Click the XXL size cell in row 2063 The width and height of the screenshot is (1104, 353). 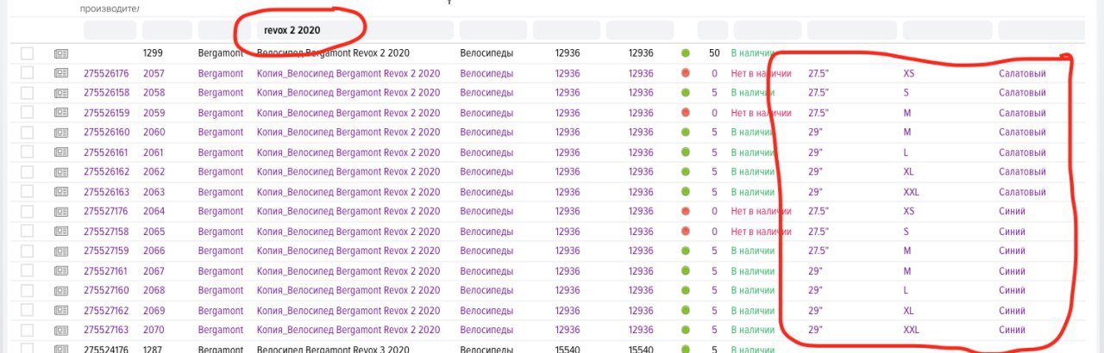coord(911,192)
